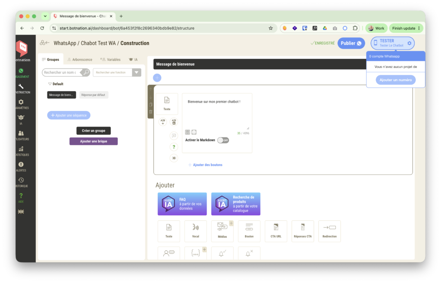Image resolution: width=441 pixels, height=283 pixels.
Task: Switch to the Variables tab
Action: pos(111,59)
